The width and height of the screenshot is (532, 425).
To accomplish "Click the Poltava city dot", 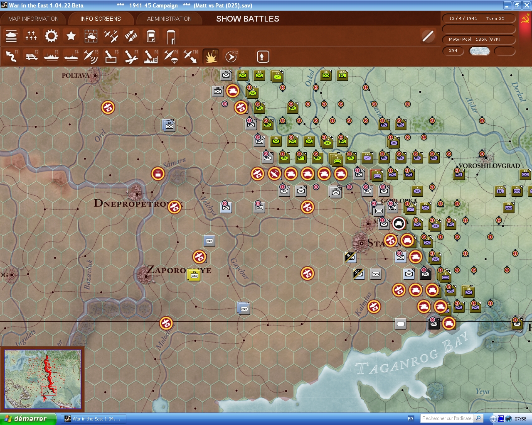I will pyautogui.click(x=96, y=76).
